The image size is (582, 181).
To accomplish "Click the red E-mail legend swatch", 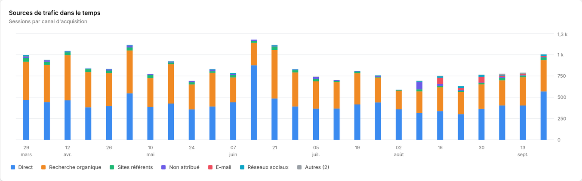I will click(211, 167).
